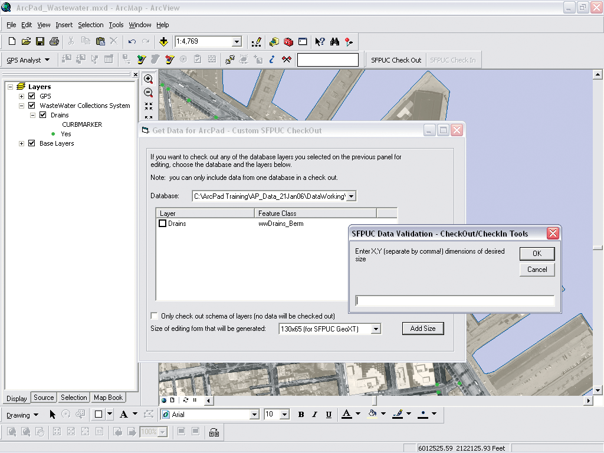Toggle the GPS layer checkbox
This screenshot has height=453, width=604.
pyautogui.click(x=32, y=96)
